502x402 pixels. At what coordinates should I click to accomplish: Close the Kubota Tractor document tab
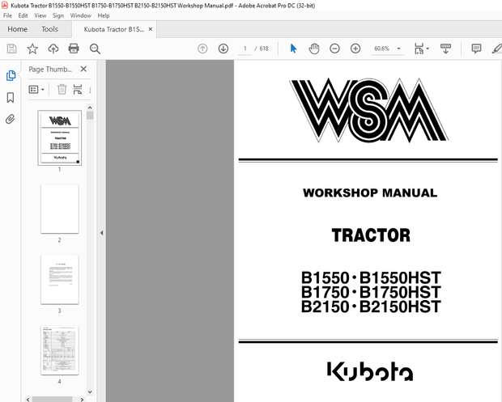(x=150, y=29)
